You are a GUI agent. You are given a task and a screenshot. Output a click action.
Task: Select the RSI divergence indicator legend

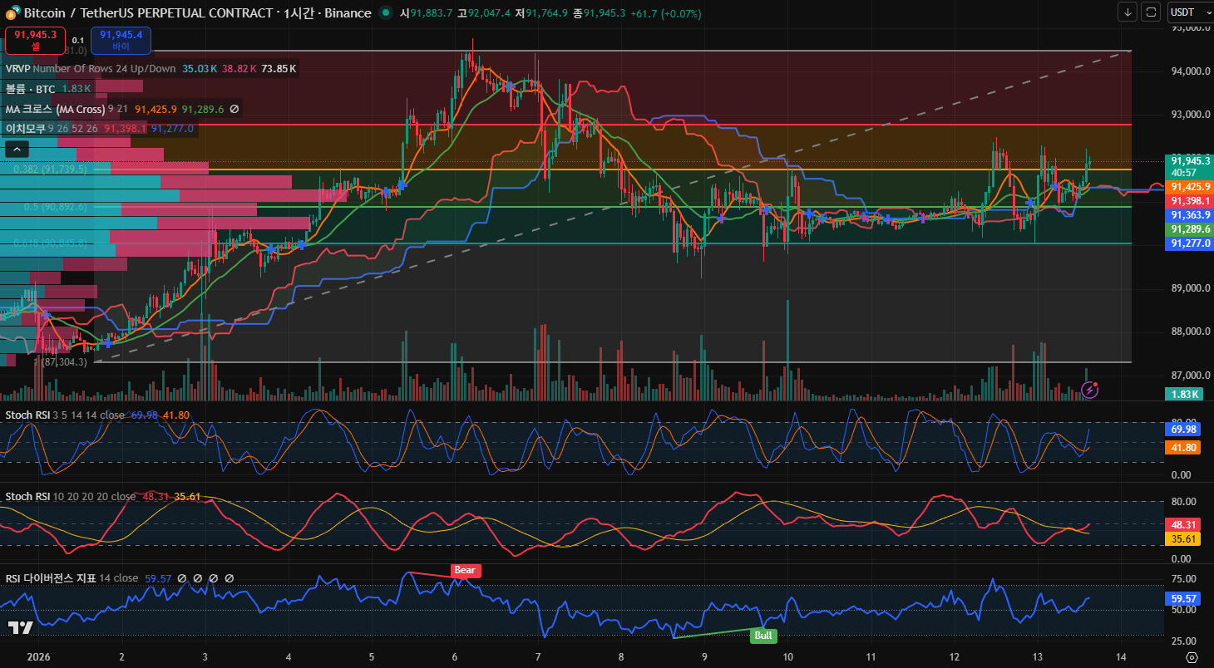51,578
